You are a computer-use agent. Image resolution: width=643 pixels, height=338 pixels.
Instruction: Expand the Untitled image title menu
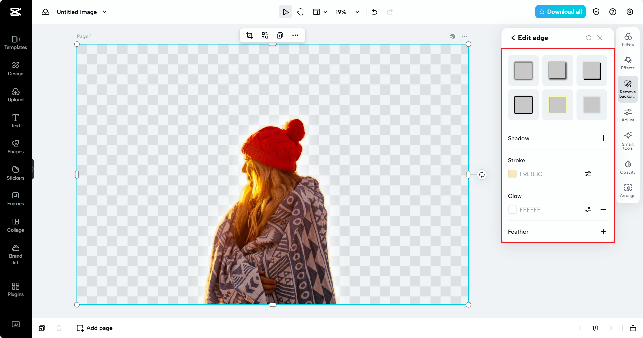104,12
